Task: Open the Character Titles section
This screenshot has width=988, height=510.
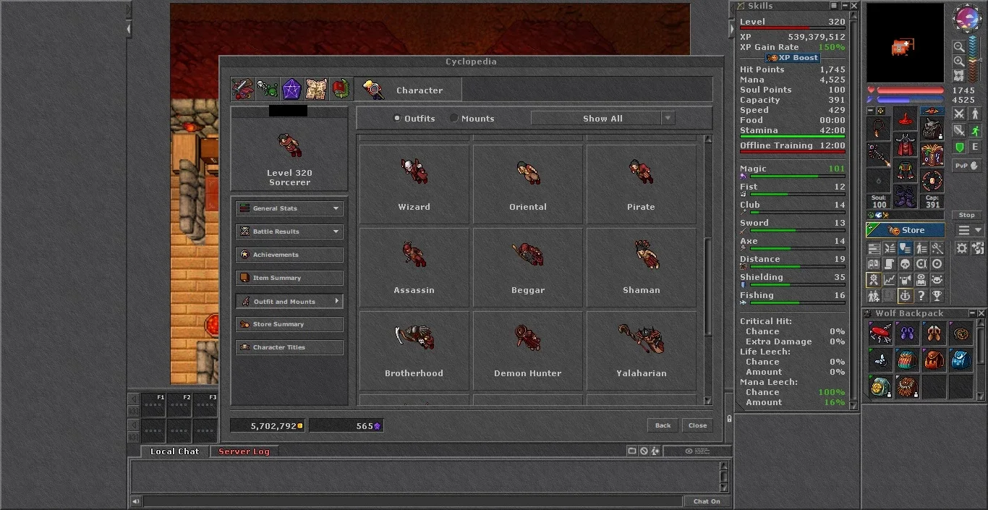Action: 289,347
